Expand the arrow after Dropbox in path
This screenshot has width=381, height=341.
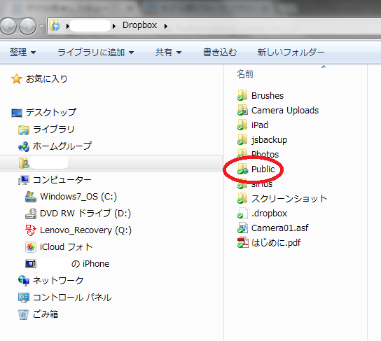(x=166, y=26)
